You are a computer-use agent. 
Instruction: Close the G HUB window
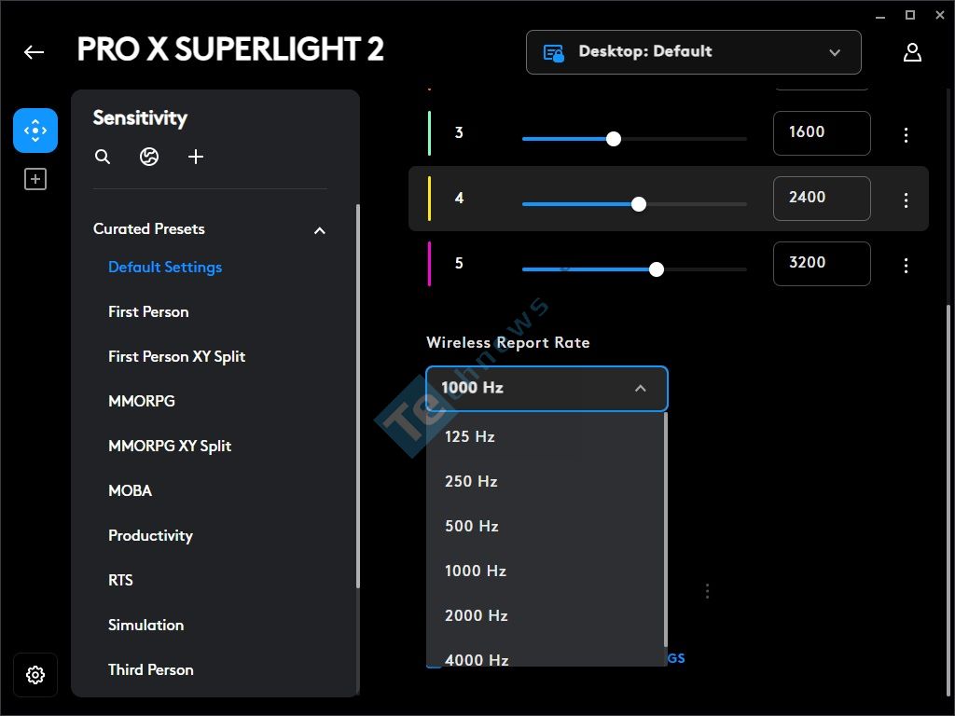click(940, 15)
